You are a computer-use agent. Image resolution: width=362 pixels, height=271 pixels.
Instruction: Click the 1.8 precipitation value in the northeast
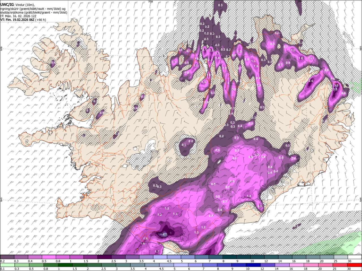click(x=301, y=58)
